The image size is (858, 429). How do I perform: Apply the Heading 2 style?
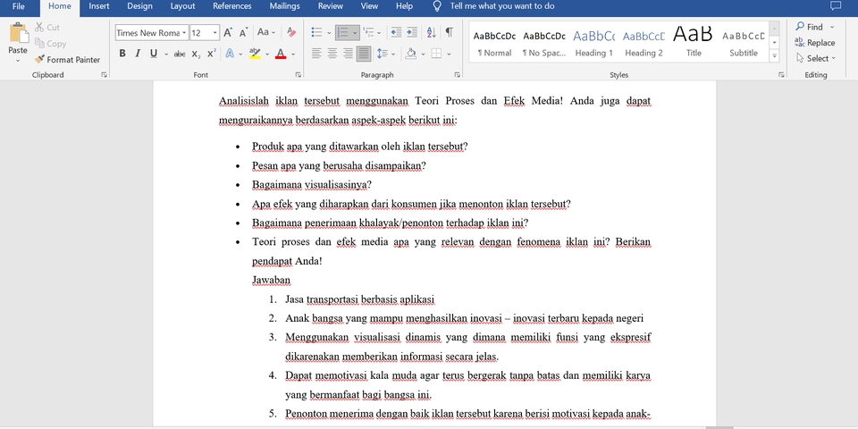tap(643, 43)
